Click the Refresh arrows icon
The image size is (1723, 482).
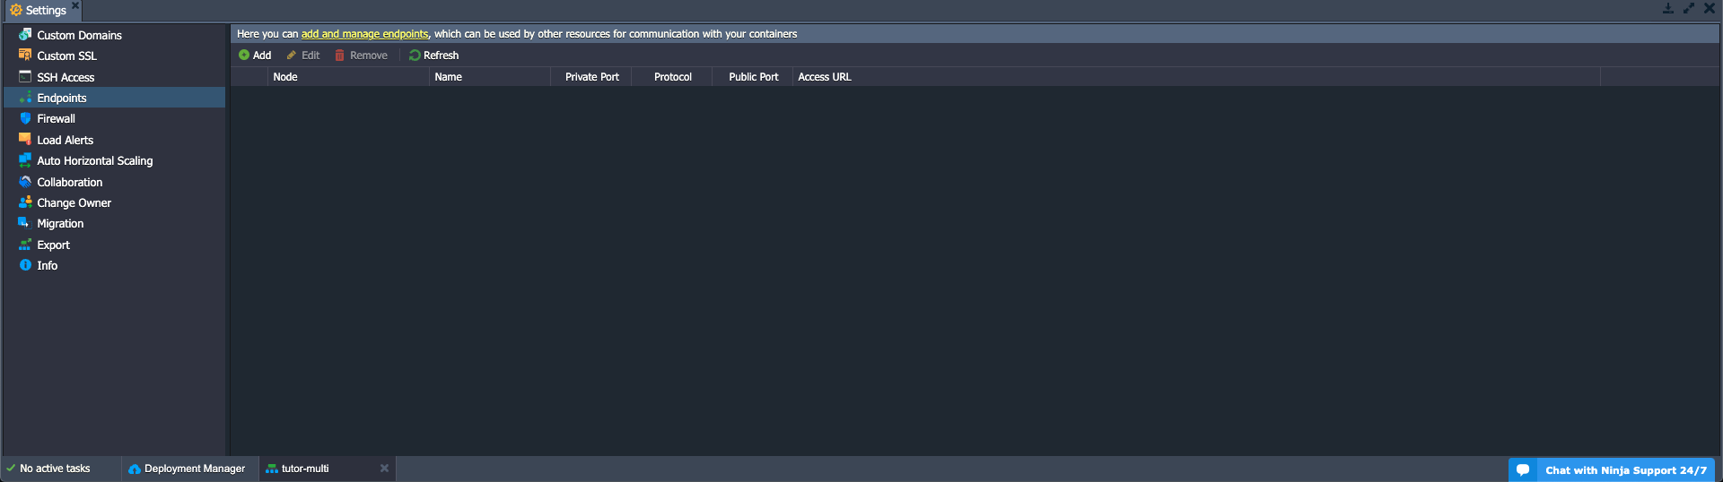coord(415,56)
